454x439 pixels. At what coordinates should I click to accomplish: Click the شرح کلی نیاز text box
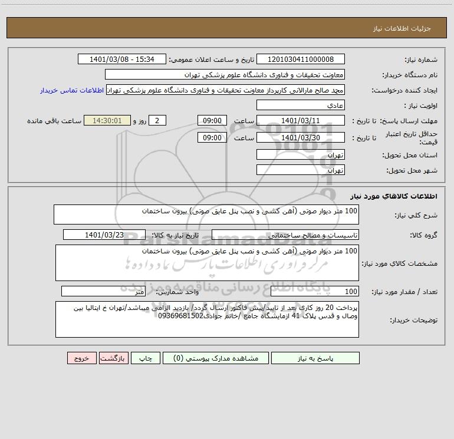click(206, 214)
